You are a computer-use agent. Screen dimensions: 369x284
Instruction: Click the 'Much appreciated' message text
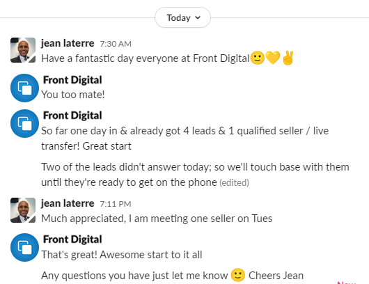click(x=157, y=219)
